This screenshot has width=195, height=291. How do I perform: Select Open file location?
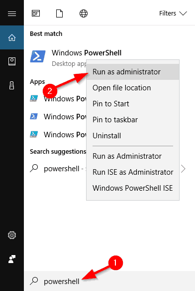[133, 88]
